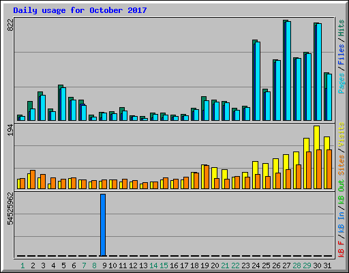Click the Files legend label

(341, 54)
